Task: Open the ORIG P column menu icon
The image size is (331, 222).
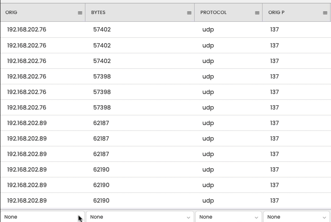Action: point(325,13)
